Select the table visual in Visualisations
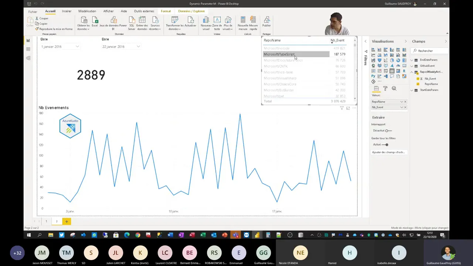This screenshot has height=266, width=473. tap(392, 71)
